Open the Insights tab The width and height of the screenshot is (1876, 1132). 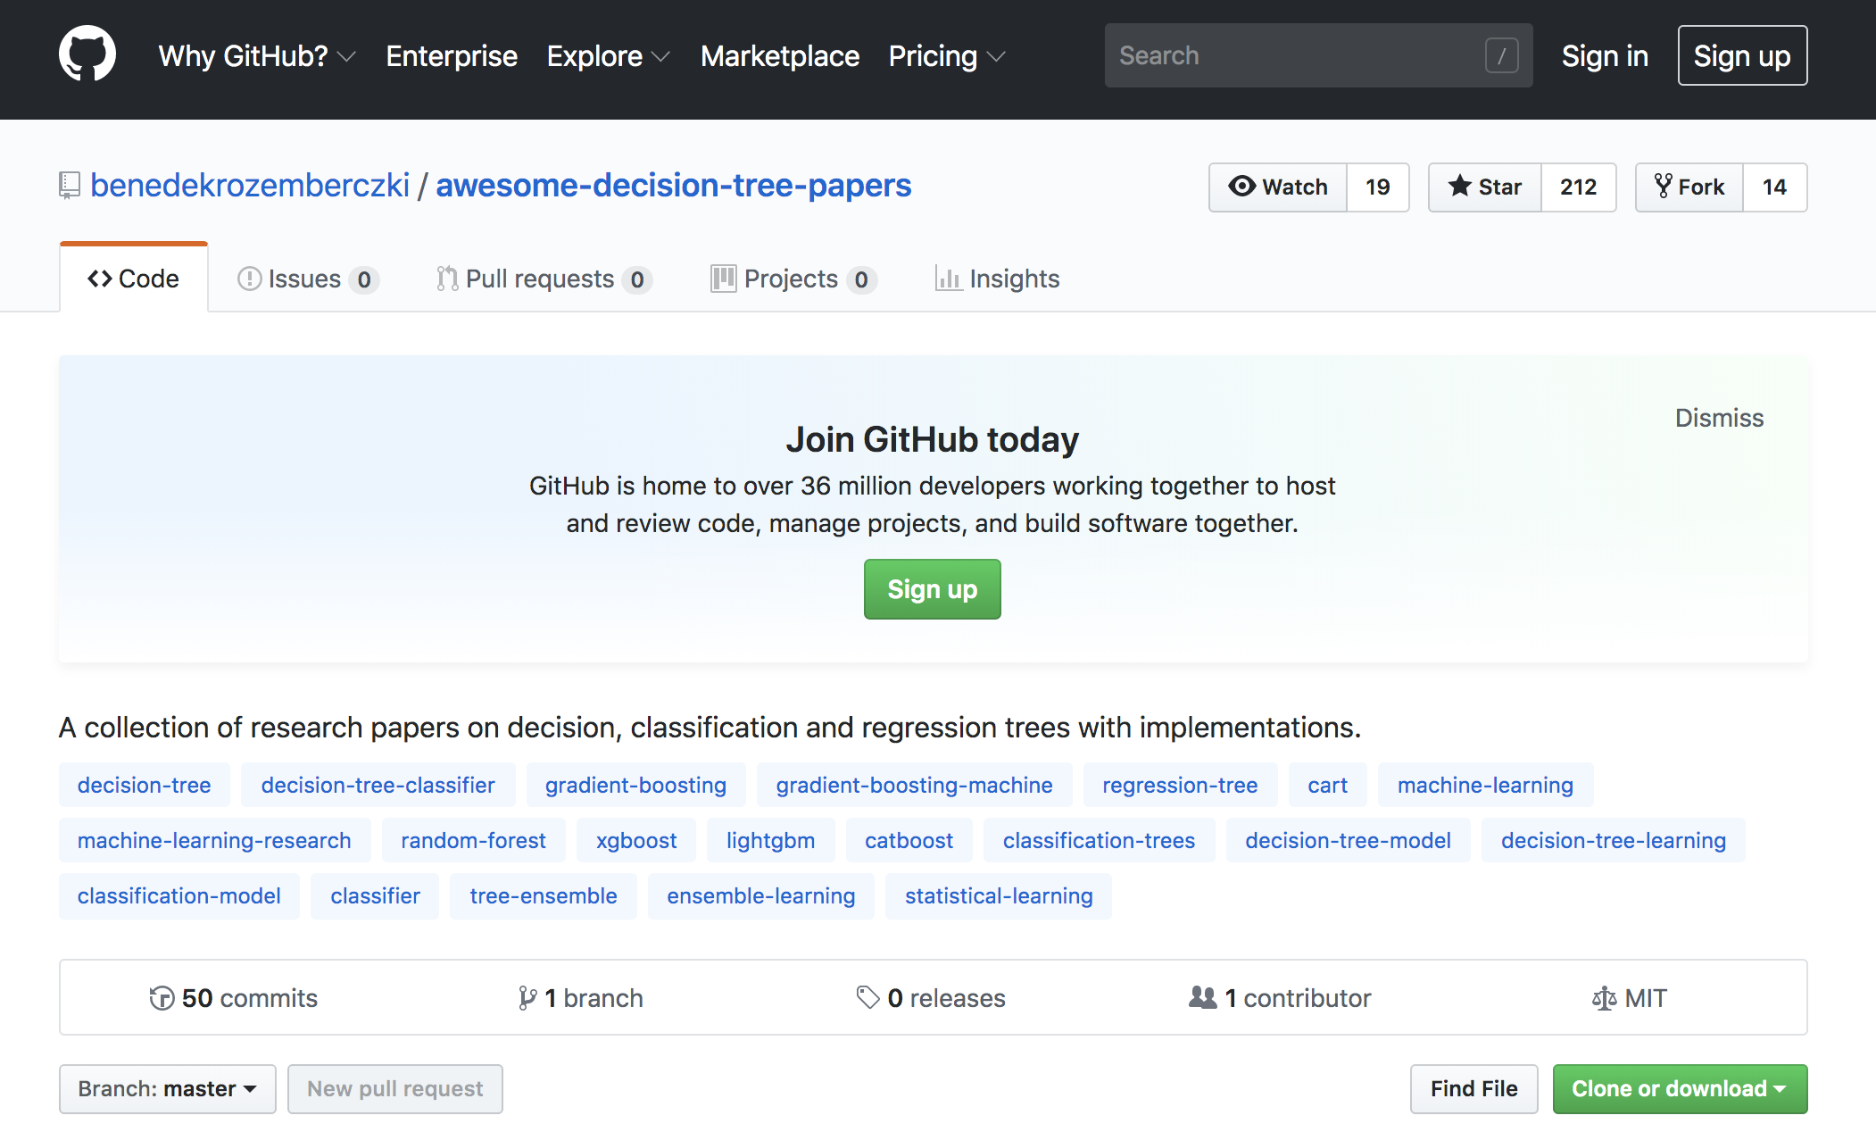click(997, 279)
